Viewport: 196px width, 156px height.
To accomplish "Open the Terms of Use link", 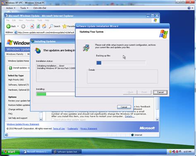I will (x=59, y=128).
